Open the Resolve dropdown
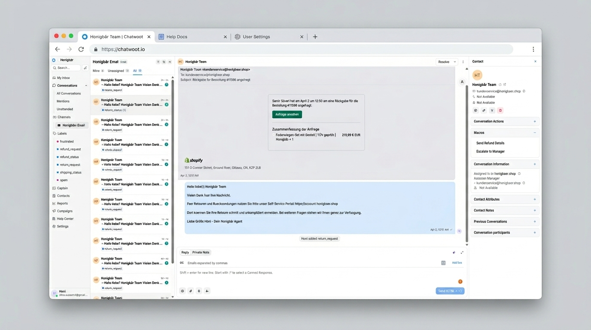 coord(454,62)
